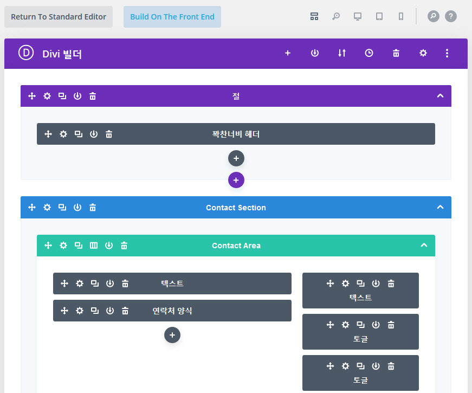472x393 pixels.
Task: Disable the 절 section with its power icon
Action: pos(77,95)
